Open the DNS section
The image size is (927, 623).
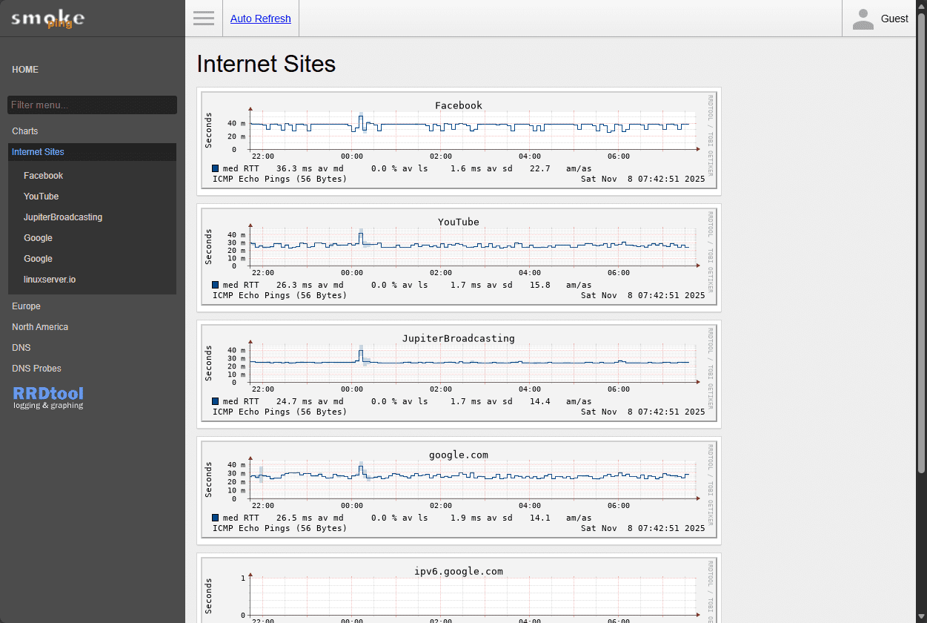pyautogui.click(x=21, y=347)
